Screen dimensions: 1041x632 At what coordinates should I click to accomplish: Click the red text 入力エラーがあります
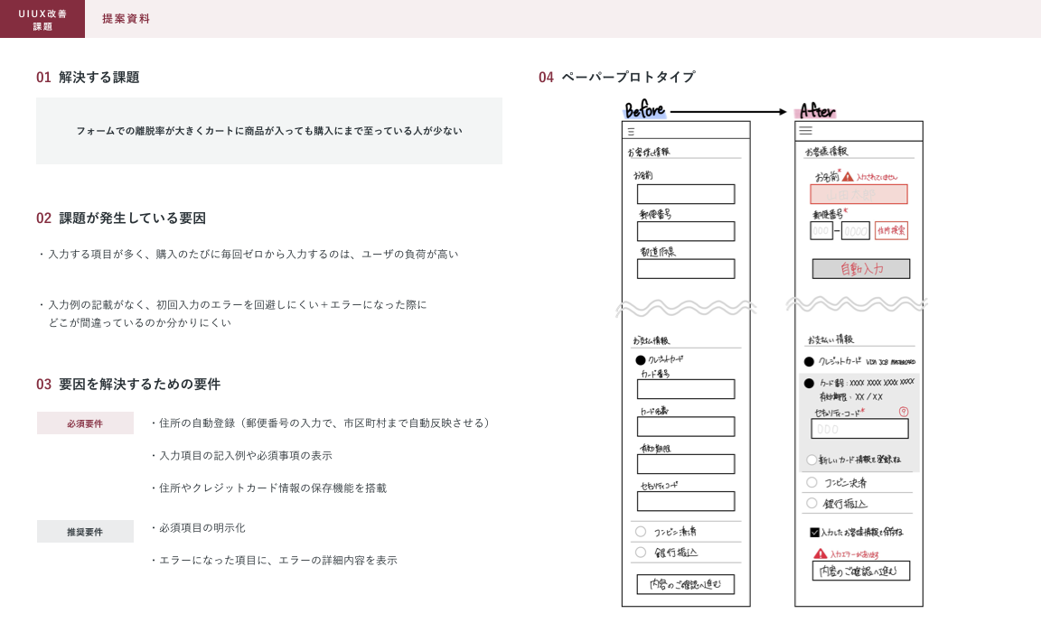pos(855,554)
